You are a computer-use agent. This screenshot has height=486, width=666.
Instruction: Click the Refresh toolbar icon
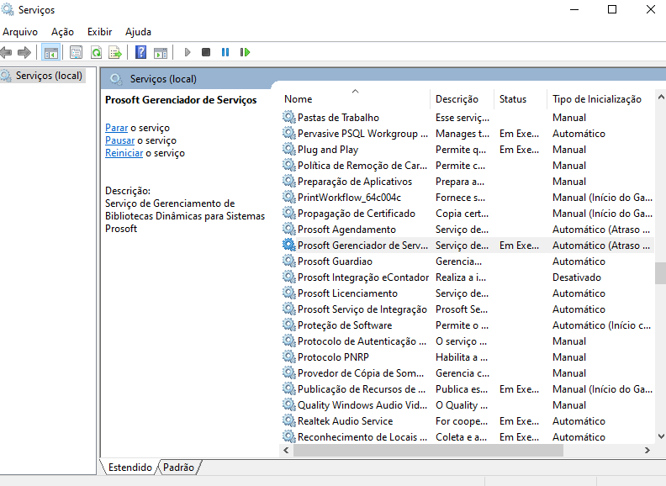click(97, 53)
